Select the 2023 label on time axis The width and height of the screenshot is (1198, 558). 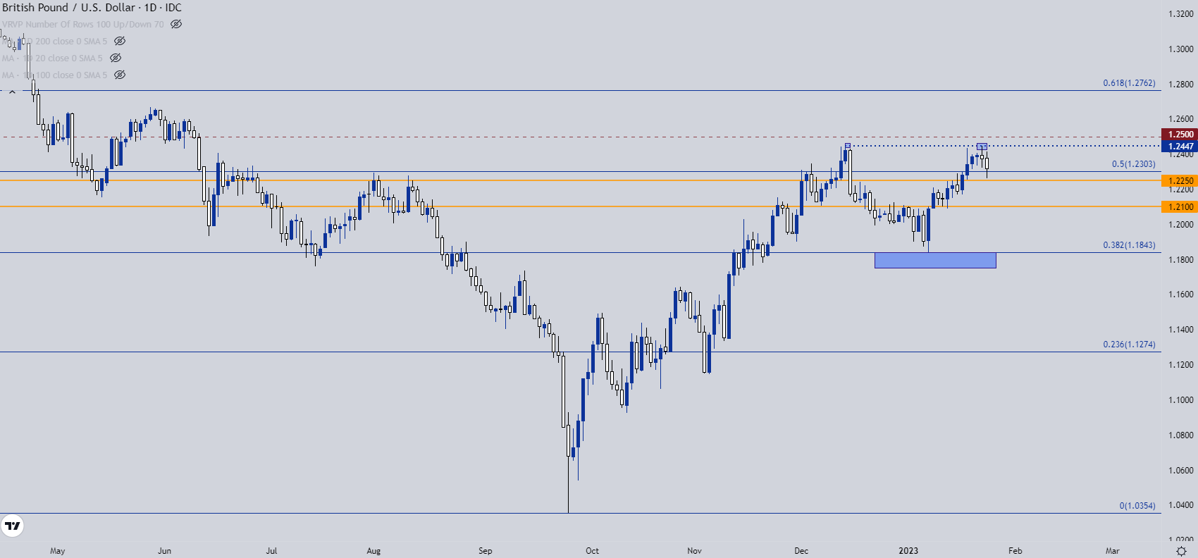(908, 551)
